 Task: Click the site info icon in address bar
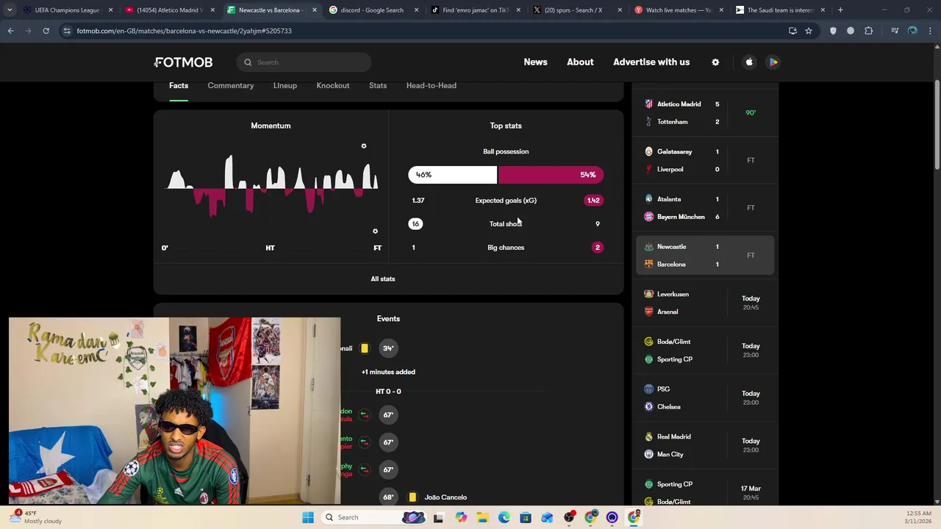tap(67, 31)
